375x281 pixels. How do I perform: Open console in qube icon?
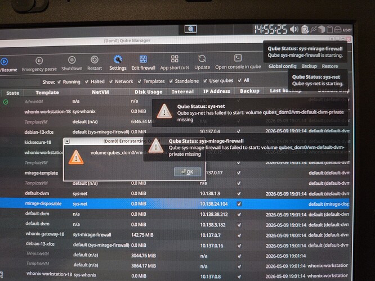tap(238, 58)
